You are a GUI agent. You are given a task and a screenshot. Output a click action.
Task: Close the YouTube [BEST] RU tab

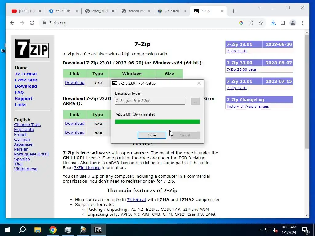pos(40,11)
